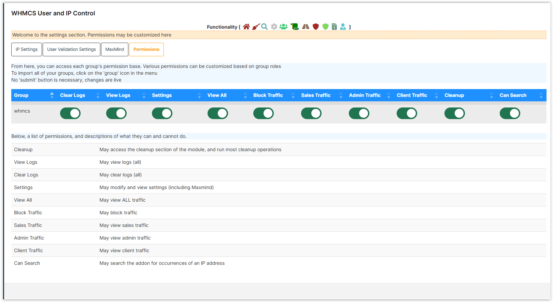Viewport: 553px width, 302px height.
Task: Click 'May modify and view settings' description
Action: (157, 187)
